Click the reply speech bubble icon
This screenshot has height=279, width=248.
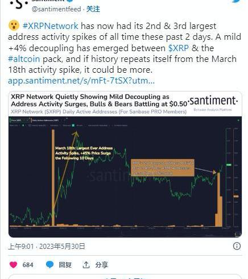50,265
